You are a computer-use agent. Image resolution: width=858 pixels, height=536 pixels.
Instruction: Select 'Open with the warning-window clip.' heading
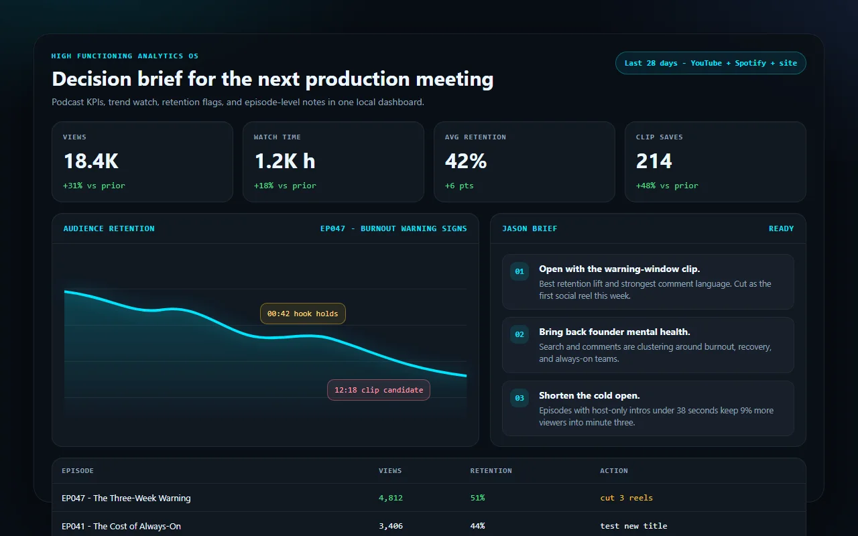[619, 269]
